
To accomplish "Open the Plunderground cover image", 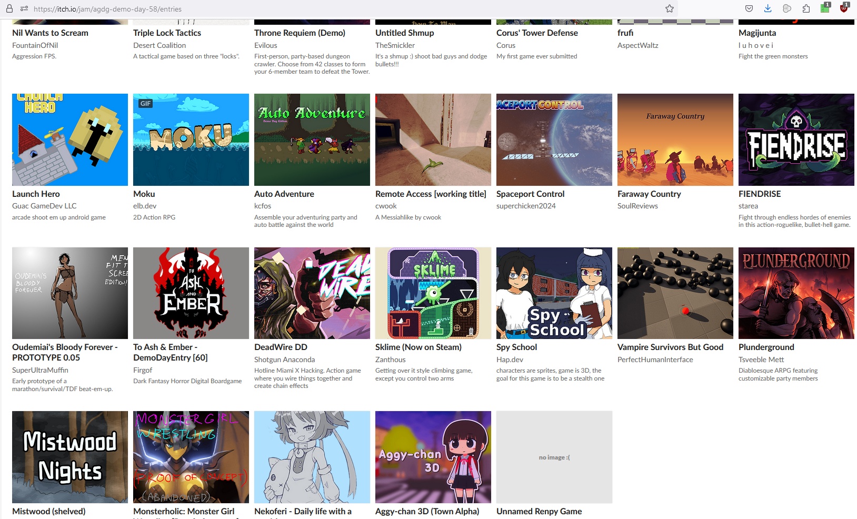I will [796, 293].
